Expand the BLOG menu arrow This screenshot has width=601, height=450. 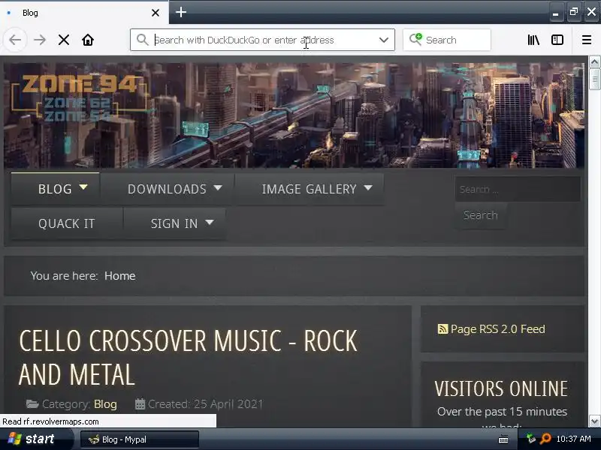(x=83, y=187)
